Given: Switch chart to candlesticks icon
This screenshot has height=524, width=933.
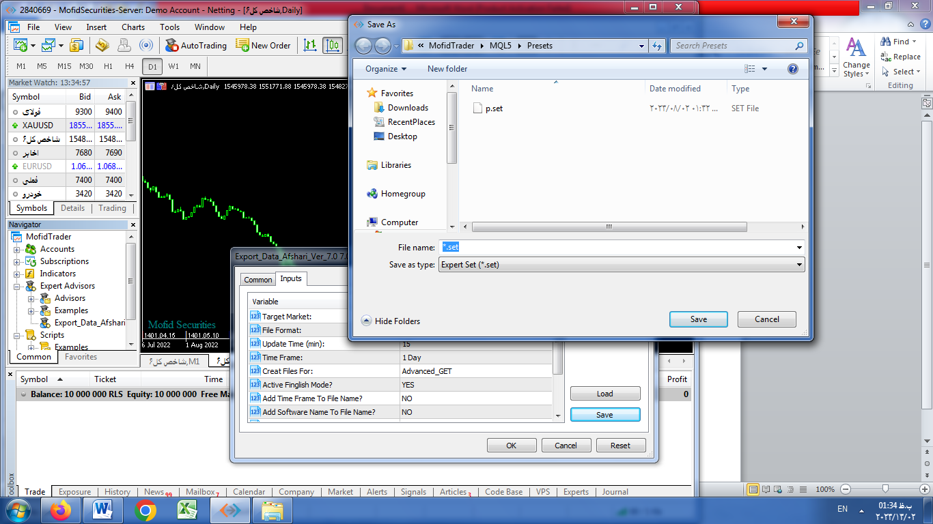Looking at the screenshot, I should [333, 45].
